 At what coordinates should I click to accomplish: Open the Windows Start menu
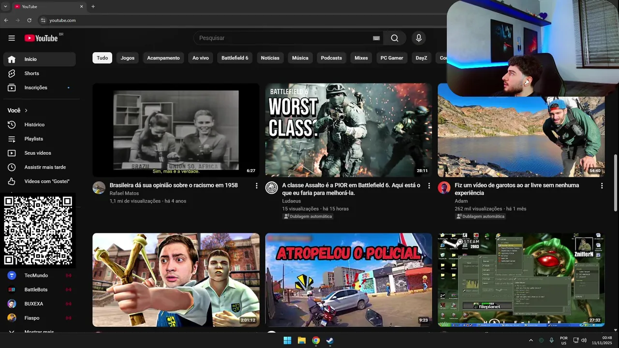click(287, 340)
